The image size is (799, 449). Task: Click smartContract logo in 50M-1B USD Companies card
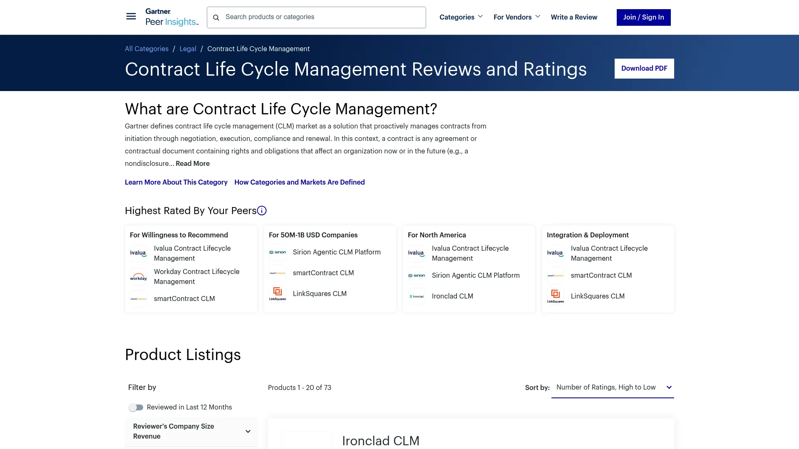click(278, 273)
